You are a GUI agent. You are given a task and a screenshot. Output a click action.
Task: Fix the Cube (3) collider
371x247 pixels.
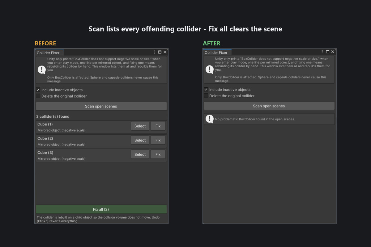(x=158, y=154)
